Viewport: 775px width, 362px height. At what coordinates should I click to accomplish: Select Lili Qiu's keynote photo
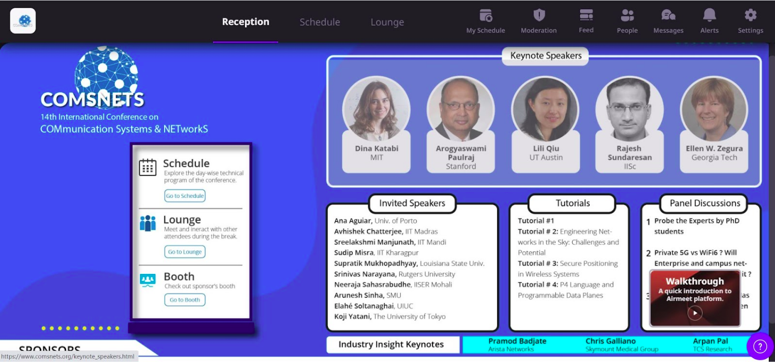(x=546, y=109)
